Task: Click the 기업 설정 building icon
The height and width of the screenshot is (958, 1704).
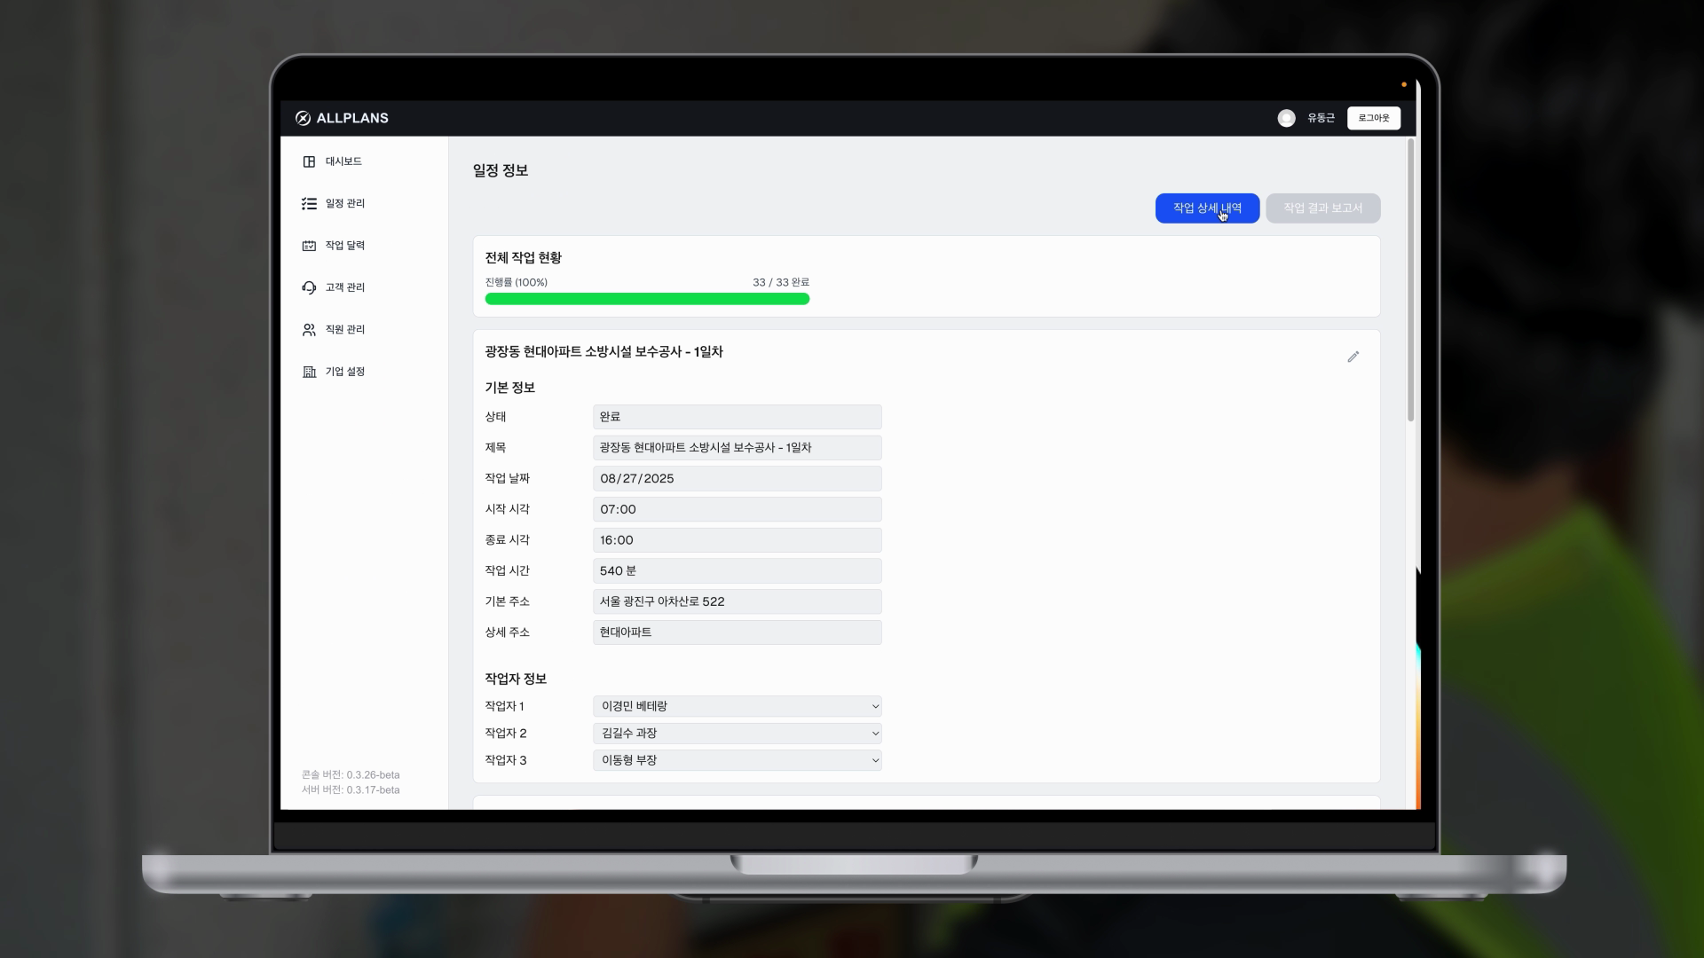Action: (x=309, y=372)
